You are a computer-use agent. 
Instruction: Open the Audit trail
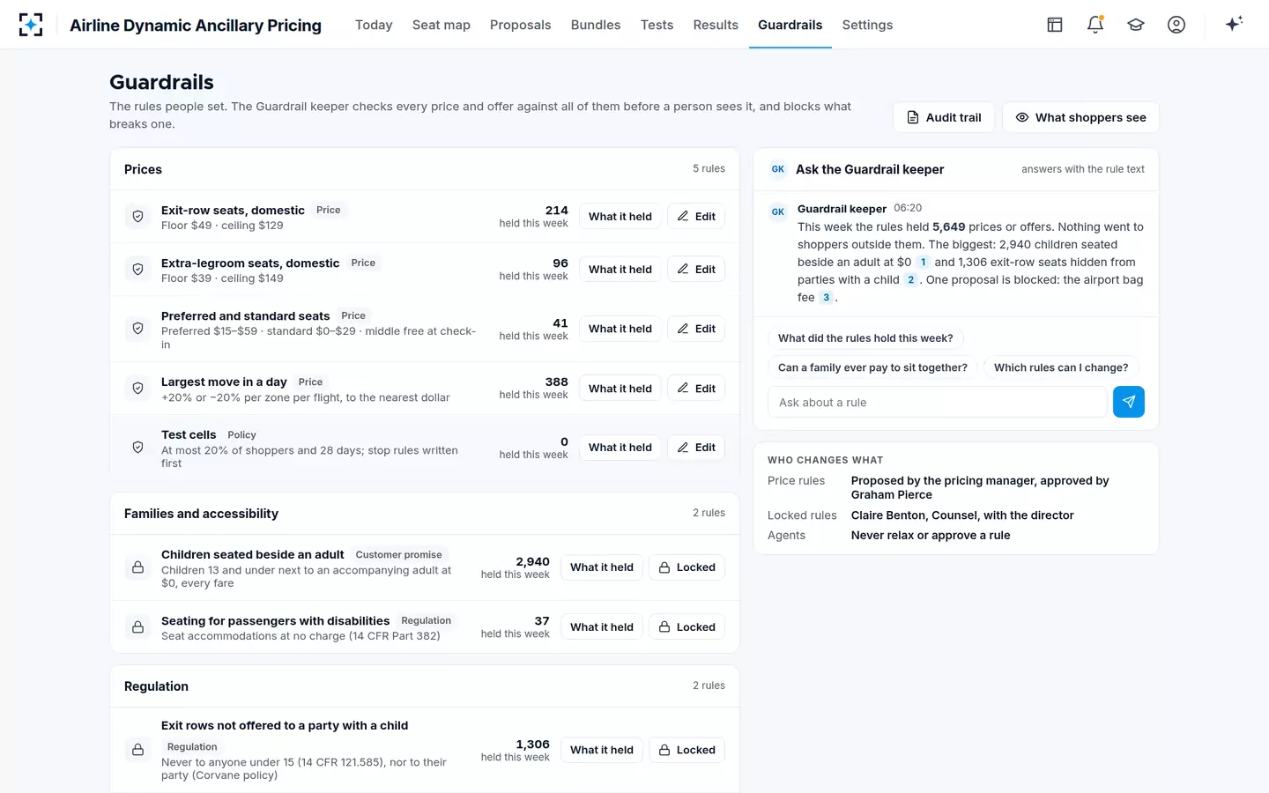tap(944, 117)
